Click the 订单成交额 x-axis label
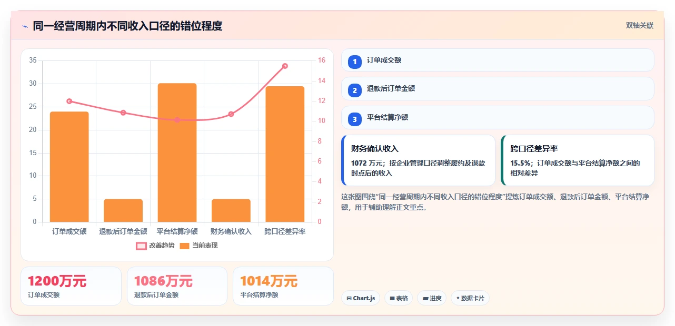 [x=69, y=231]
